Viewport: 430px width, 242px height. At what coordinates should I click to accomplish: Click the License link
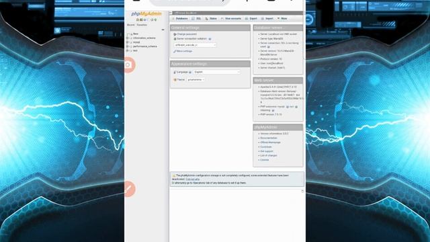pos(265,160)
